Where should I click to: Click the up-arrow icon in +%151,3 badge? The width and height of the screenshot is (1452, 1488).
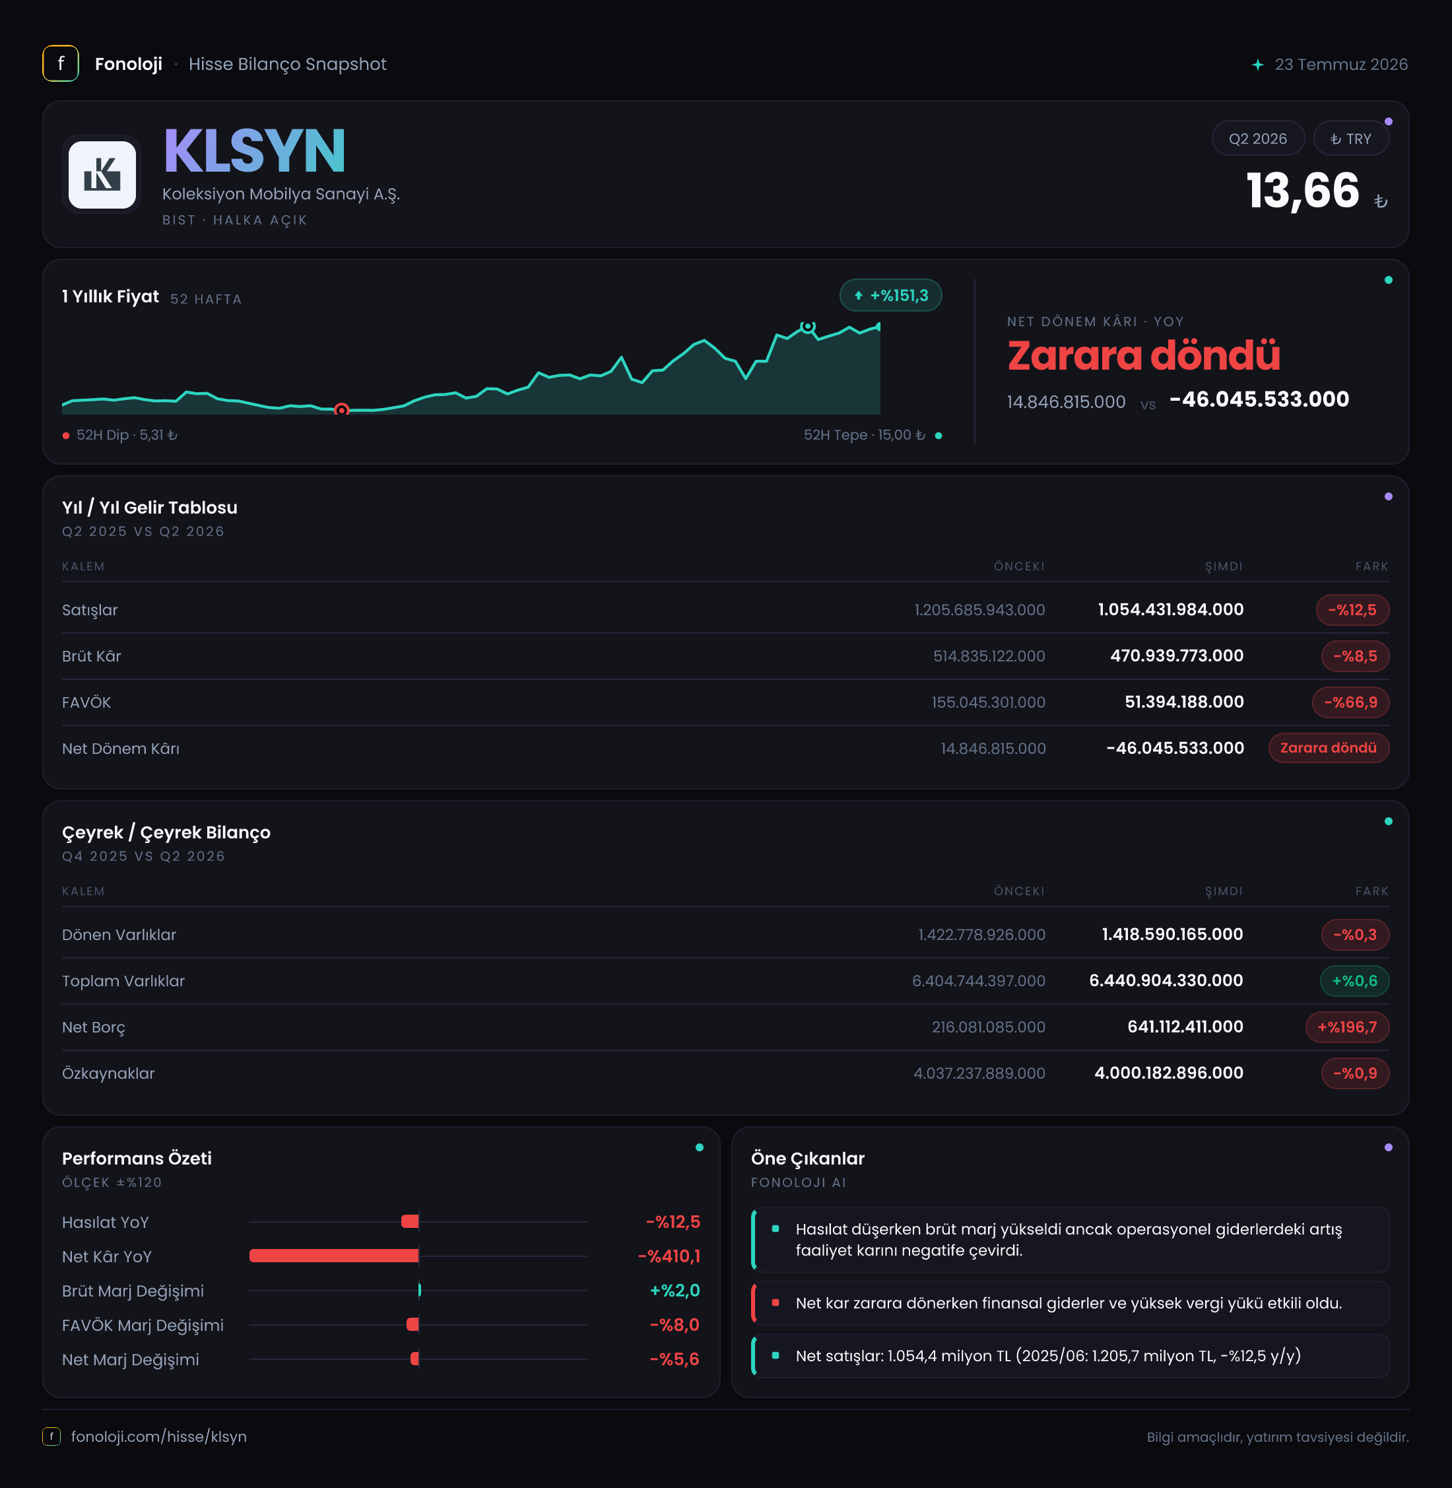(x=858, y=295)
